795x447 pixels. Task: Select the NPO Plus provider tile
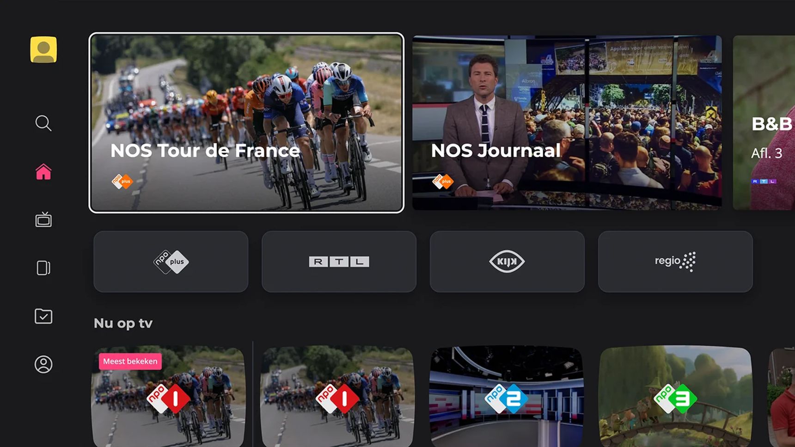(x=171, y=262)
